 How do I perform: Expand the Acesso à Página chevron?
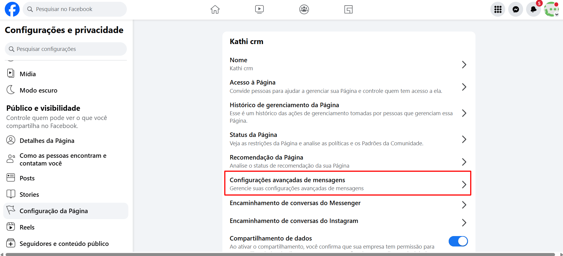[x=464, y=87]
